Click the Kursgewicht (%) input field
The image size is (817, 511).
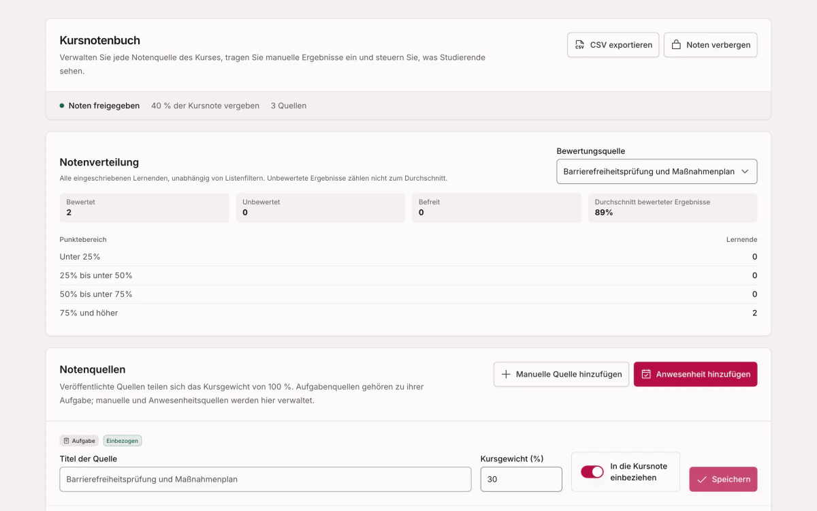521,479
